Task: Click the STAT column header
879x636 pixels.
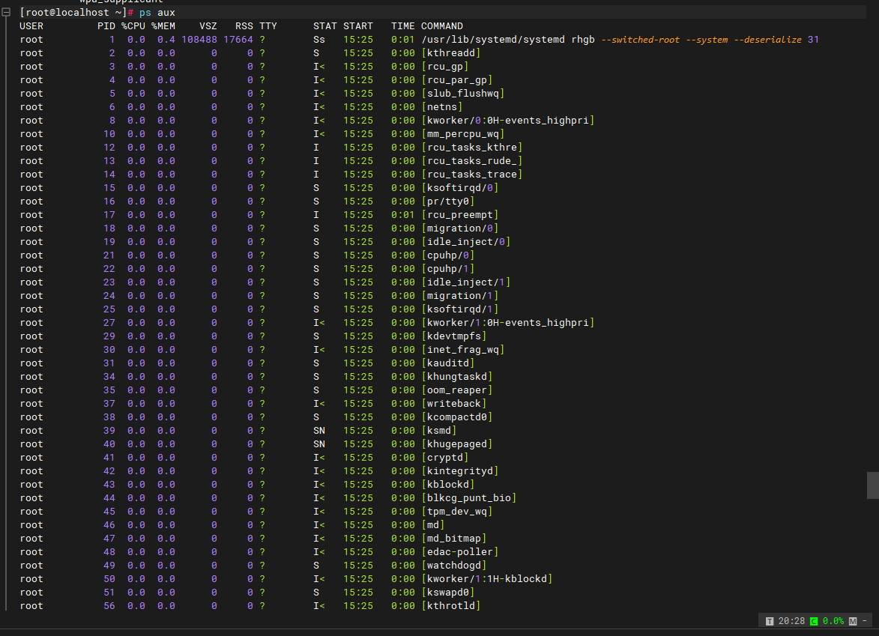Action: 325,26
